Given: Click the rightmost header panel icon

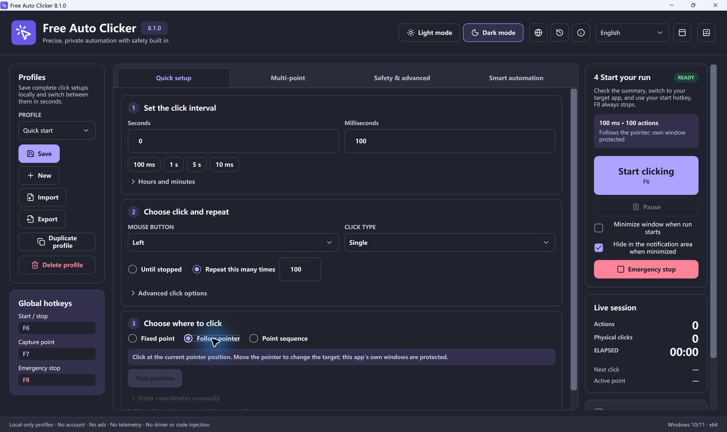Looking at the screenshot, I should click(706, 33).
